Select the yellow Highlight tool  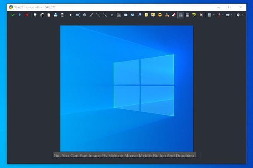click(x=194, y=15)
